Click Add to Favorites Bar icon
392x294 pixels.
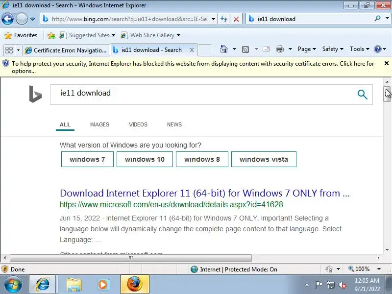click(51, 35)
